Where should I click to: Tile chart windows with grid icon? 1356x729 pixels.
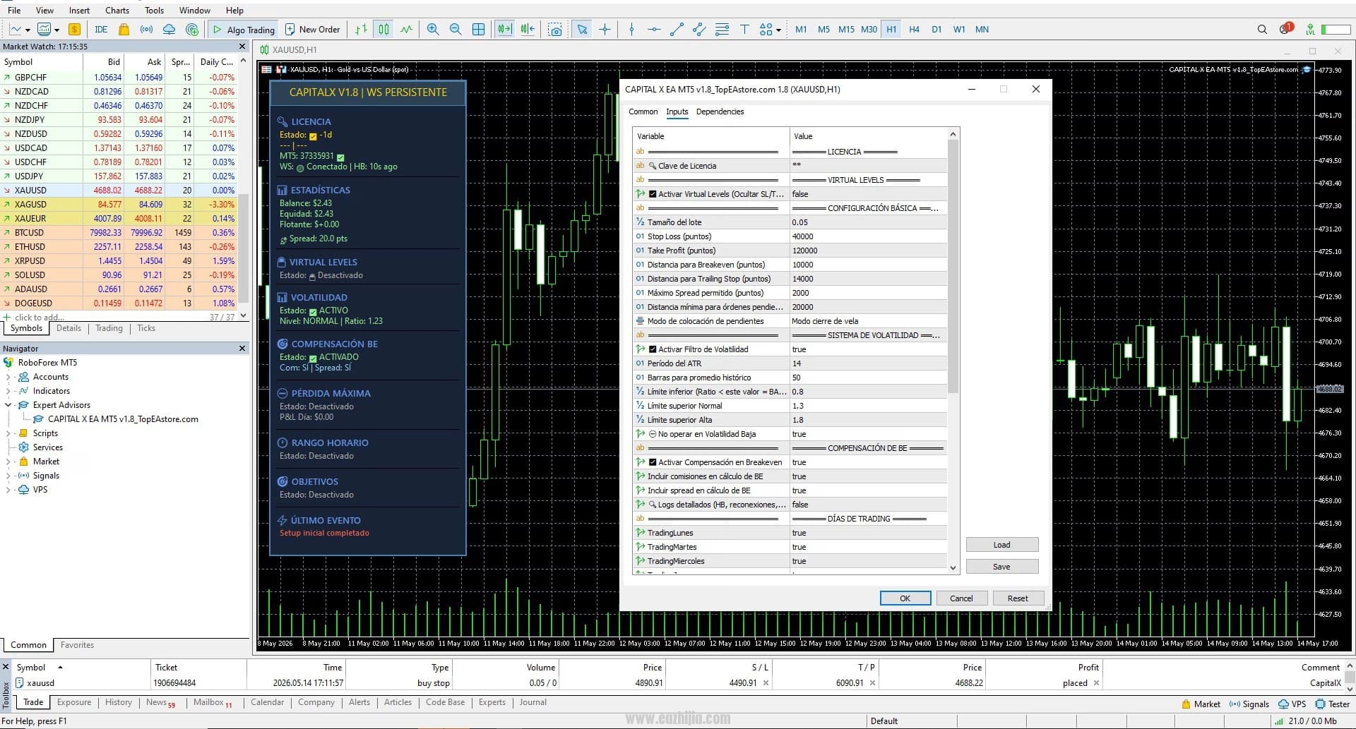pyautogui.click(x=478, y=30)
